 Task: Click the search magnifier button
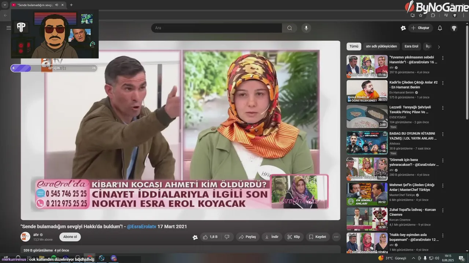(x=289, y=28)
